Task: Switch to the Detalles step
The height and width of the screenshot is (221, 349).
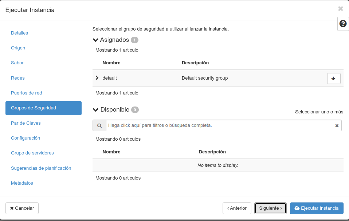Action: (x=19, y=33)
